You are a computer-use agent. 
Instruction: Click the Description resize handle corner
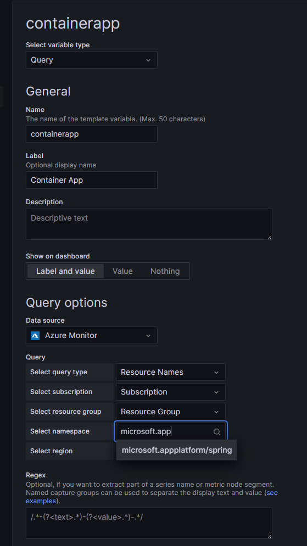coord(269,237)
